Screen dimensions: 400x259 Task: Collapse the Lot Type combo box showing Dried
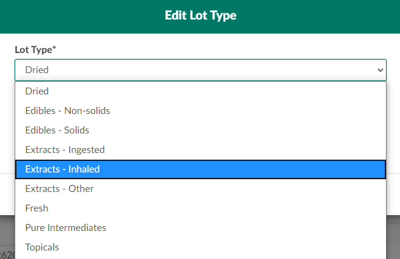pos(183,70)
